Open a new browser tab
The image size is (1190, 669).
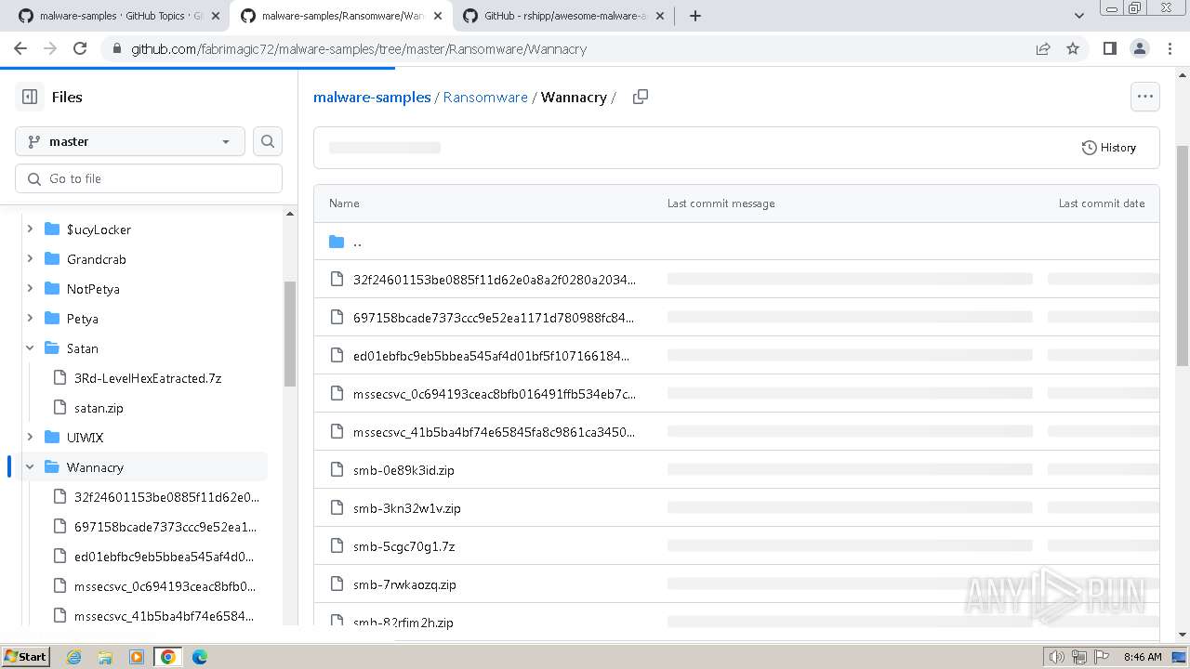(694, 16)
